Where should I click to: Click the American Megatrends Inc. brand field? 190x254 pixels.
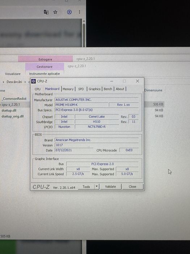point(97,140)
